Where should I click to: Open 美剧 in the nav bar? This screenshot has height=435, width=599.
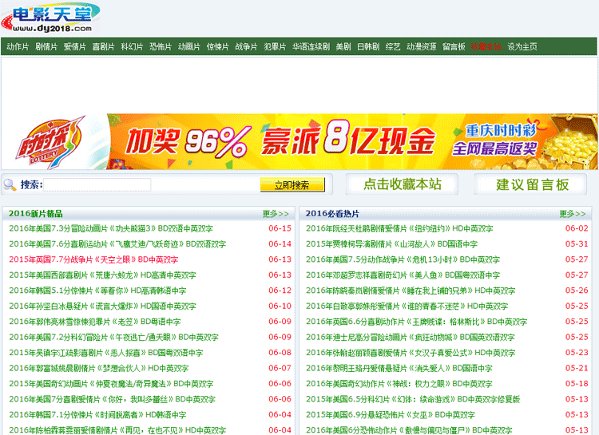pos(343,46)
